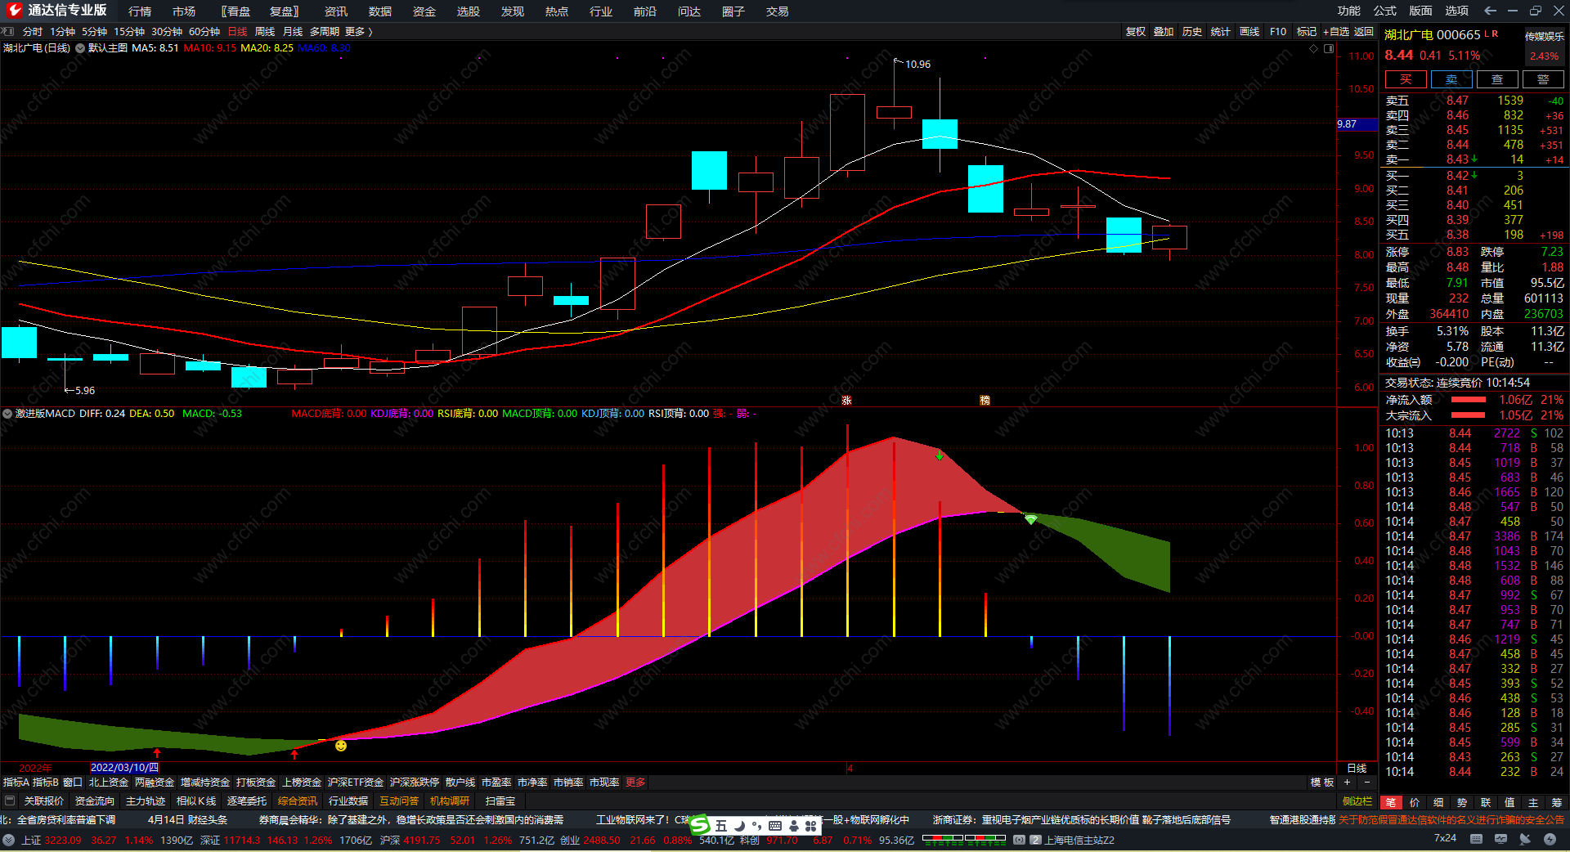Click the Sogou input method S icon
This screenshot has height=852, width=1570.
point(700,826)
